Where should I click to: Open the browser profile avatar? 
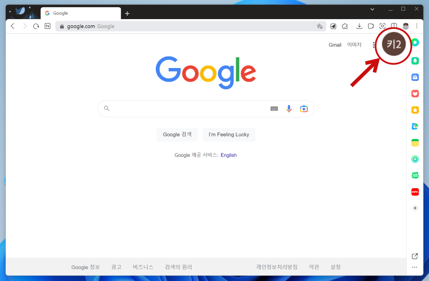point(406,26)
